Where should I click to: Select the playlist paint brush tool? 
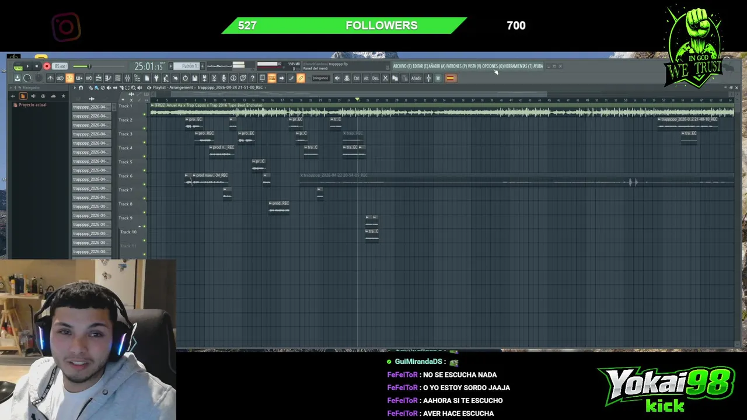(95, 87)
